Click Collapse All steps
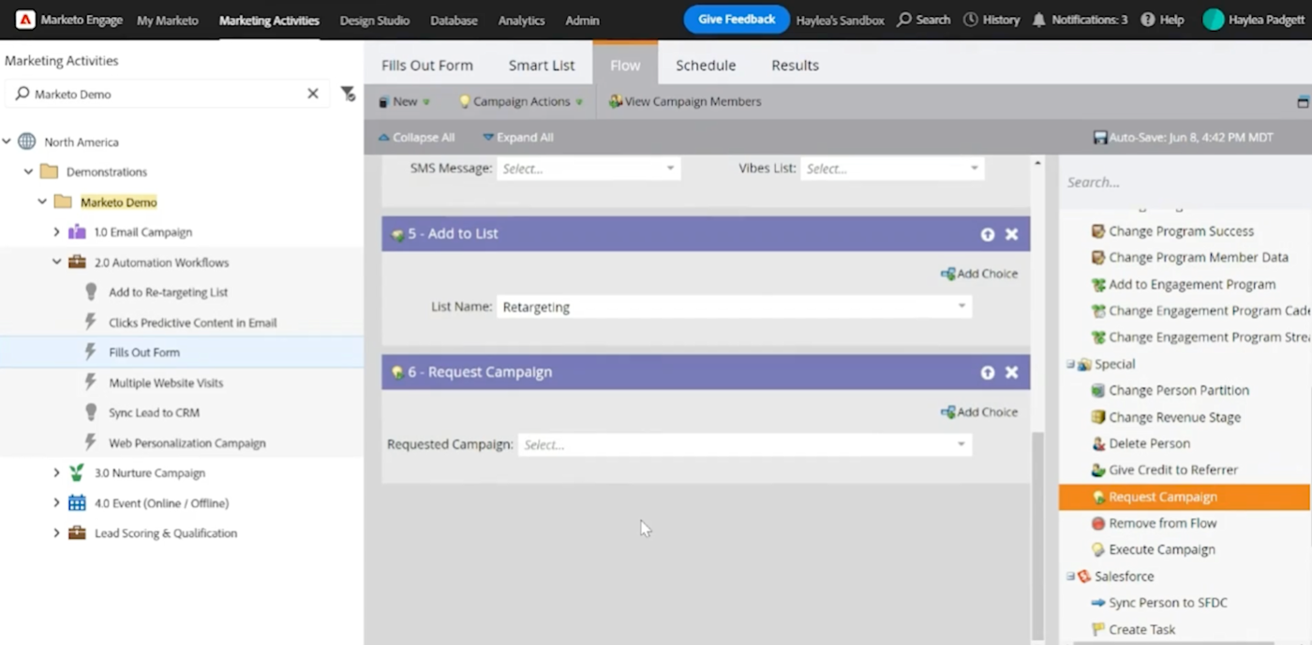This screenshot has width=1312, height=645. coord(417,137)
